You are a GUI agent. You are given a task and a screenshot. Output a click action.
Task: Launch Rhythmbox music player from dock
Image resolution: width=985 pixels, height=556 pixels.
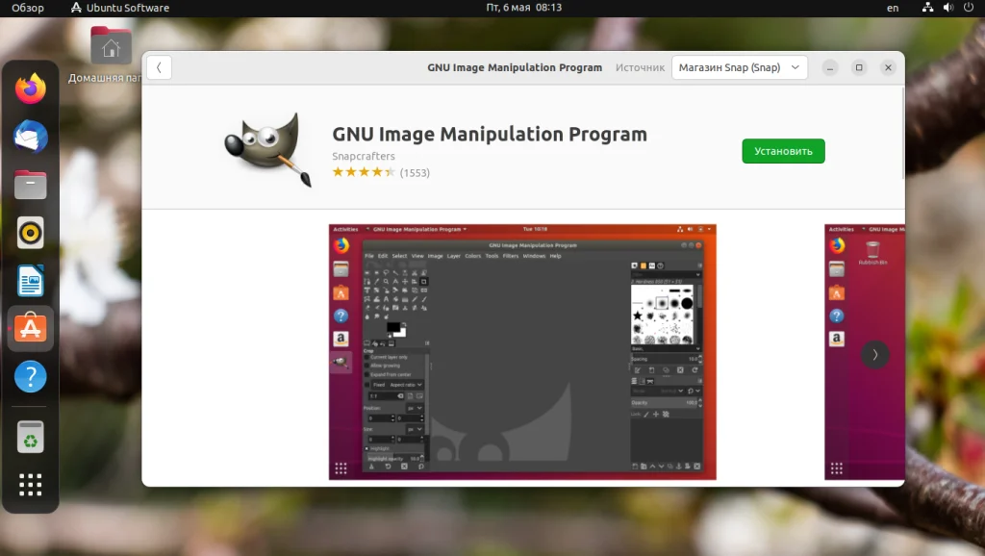[x=30, y=232]
